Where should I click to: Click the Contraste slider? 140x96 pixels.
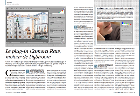coord(57,31)
